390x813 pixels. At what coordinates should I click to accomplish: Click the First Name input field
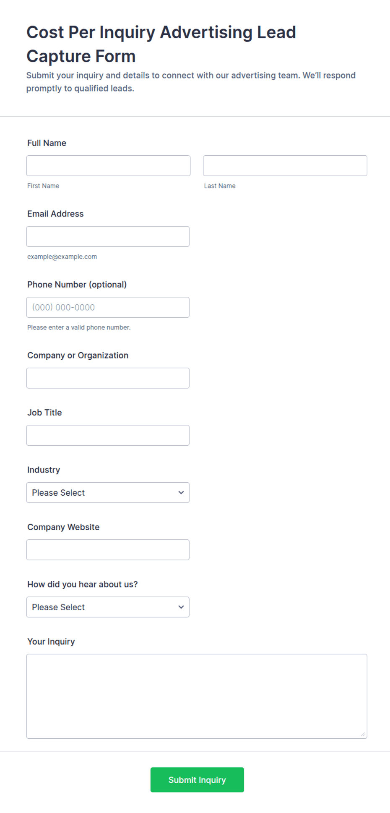(108, 166)
